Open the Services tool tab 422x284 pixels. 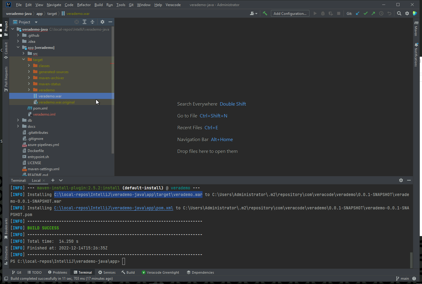(107, 272)
